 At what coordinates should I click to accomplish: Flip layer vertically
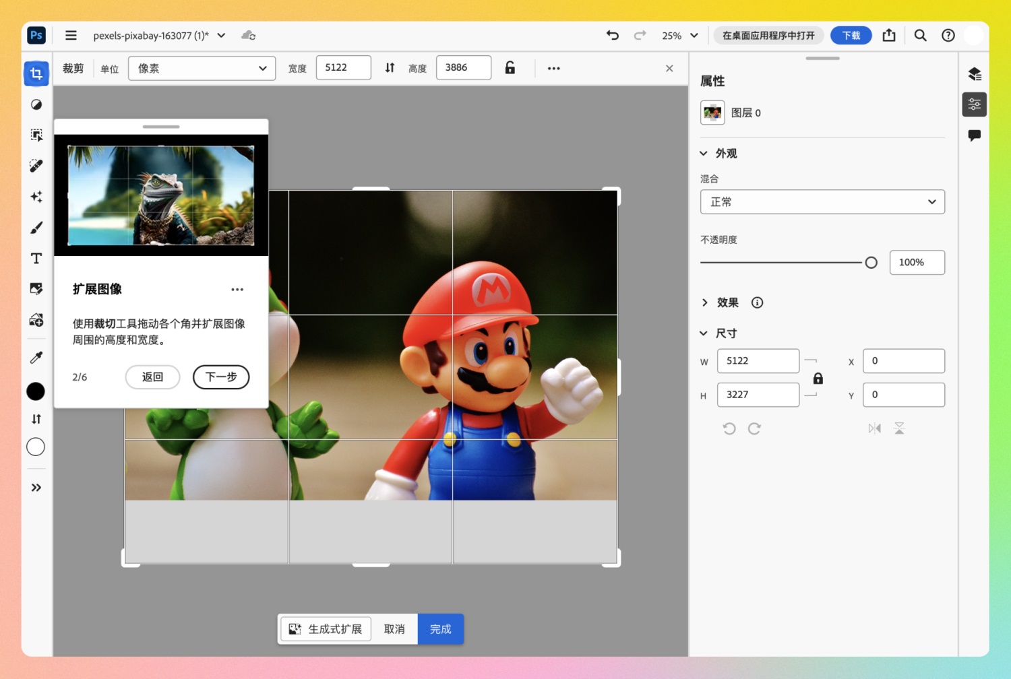click(x=900, y=428)
